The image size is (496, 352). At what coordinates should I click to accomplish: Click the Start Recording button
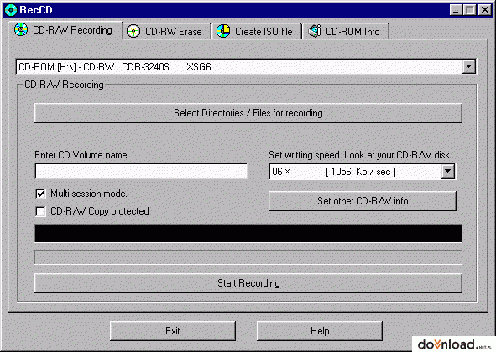[248, 283]
